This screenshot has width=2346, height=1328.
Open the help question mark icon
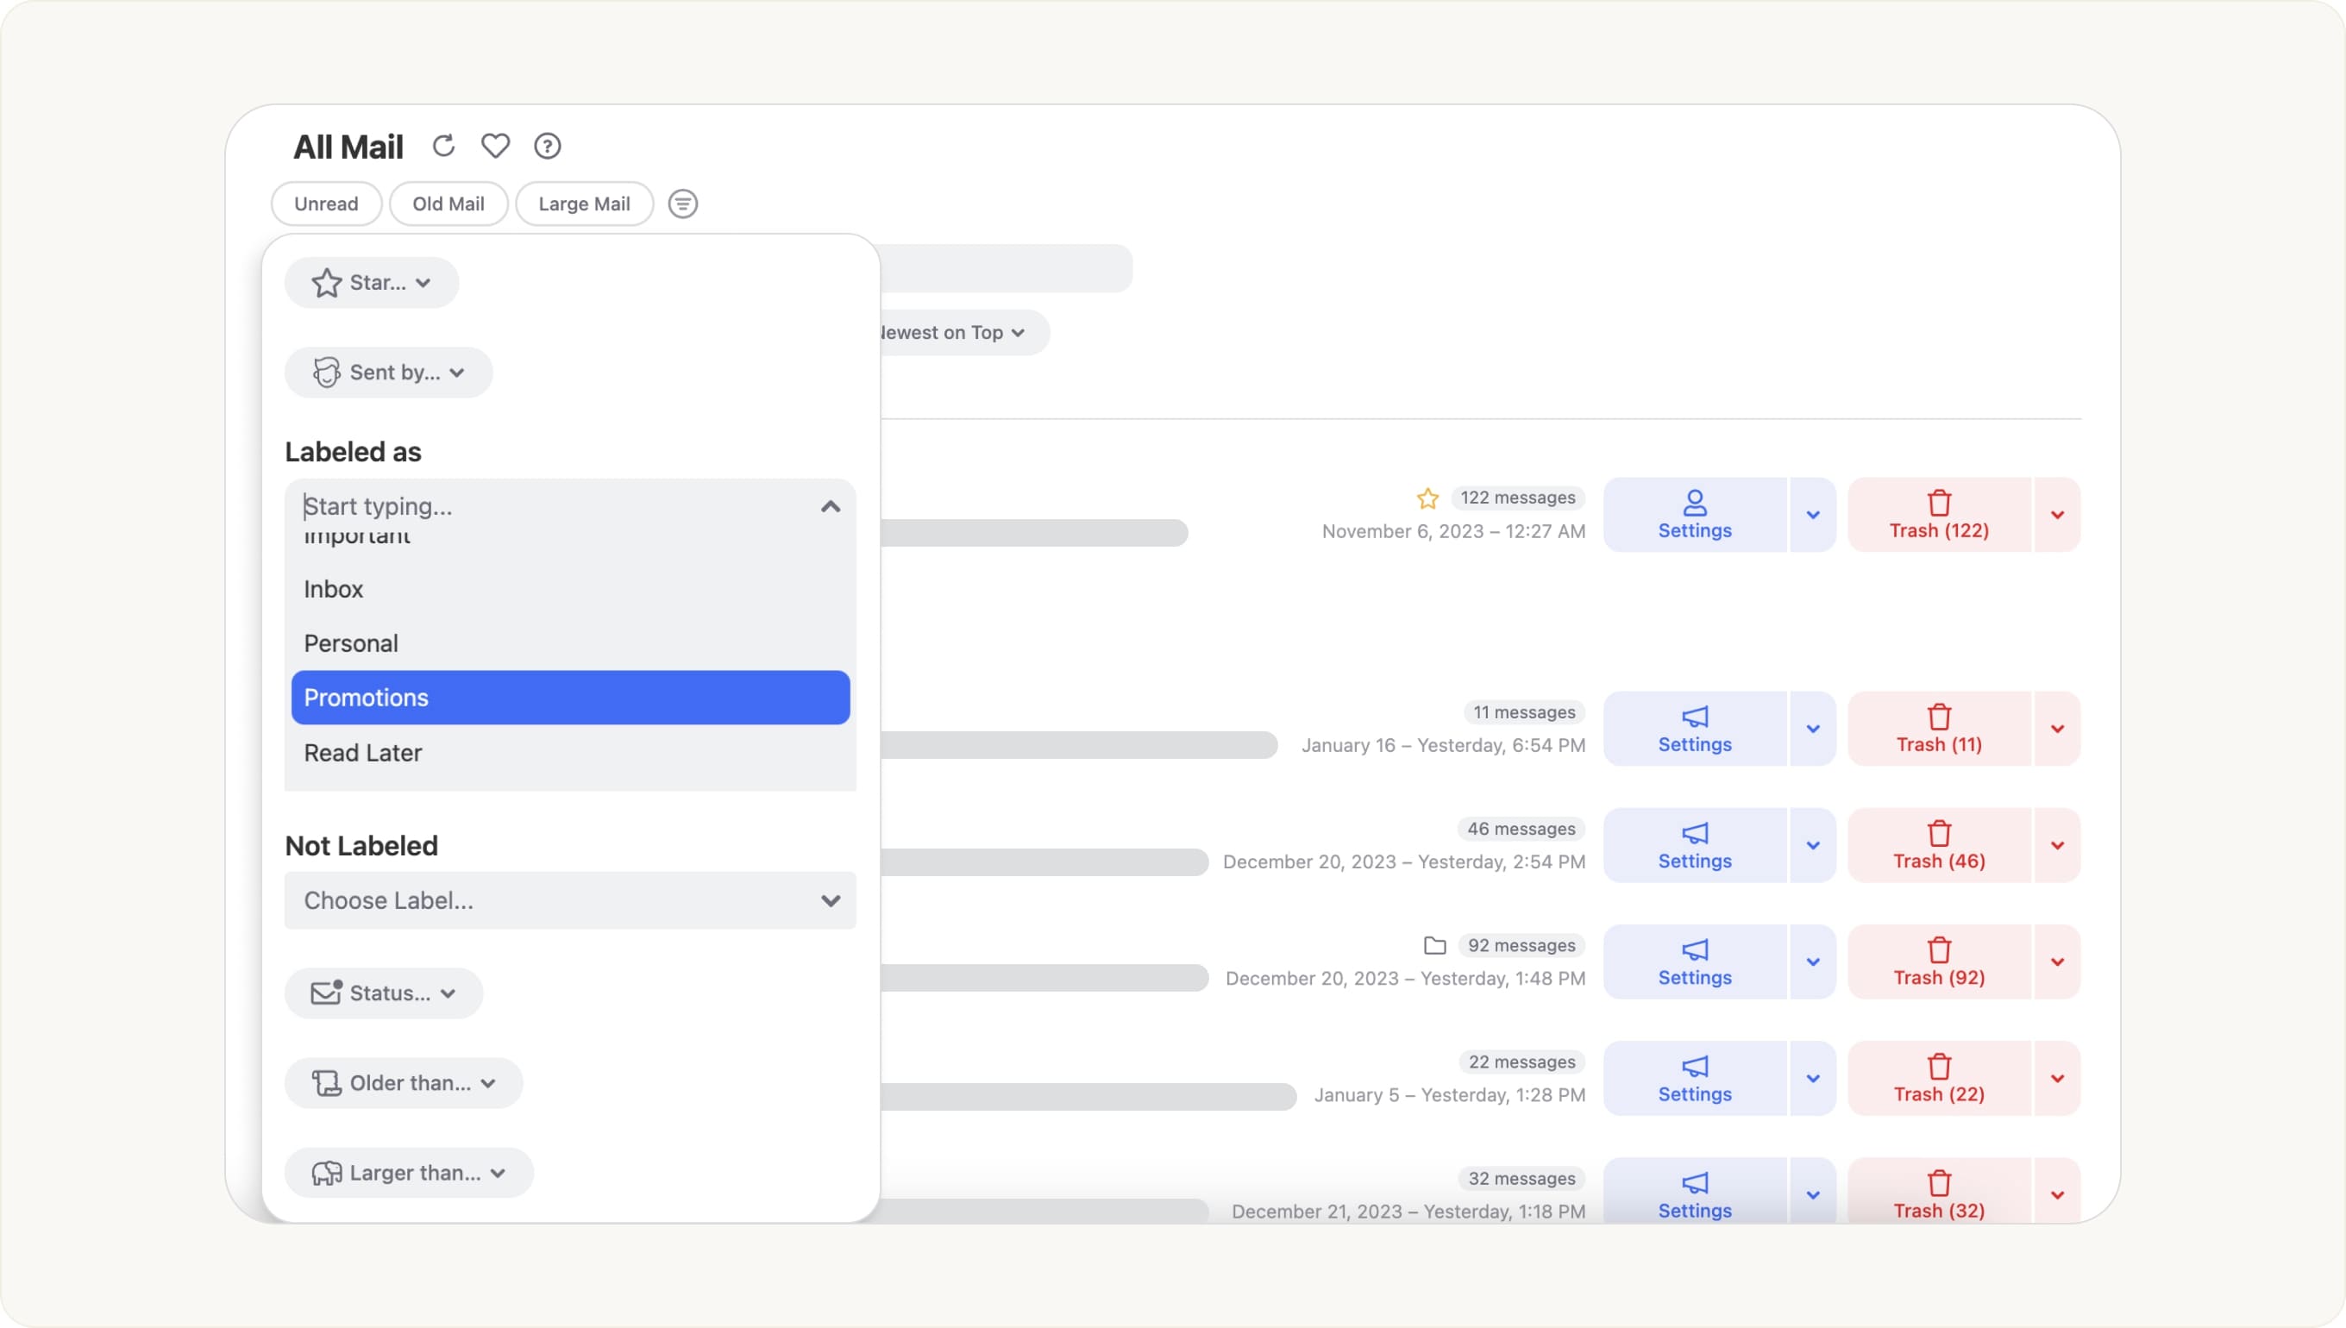click(548, 146)
